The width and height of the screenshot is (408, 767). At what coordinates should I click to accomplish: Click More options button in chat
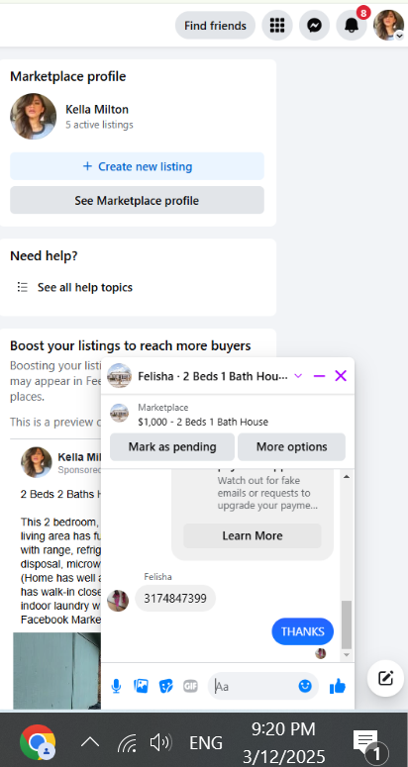[x=291, y=446]
